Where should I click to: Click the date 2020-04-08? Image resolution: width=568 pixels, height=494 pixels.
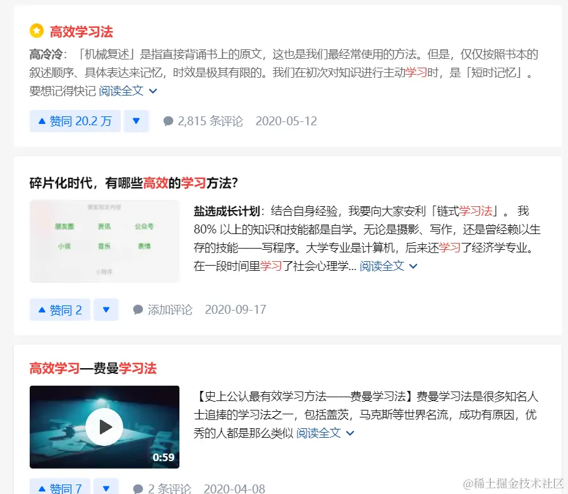pyautogui.click(x=234, y=488)
